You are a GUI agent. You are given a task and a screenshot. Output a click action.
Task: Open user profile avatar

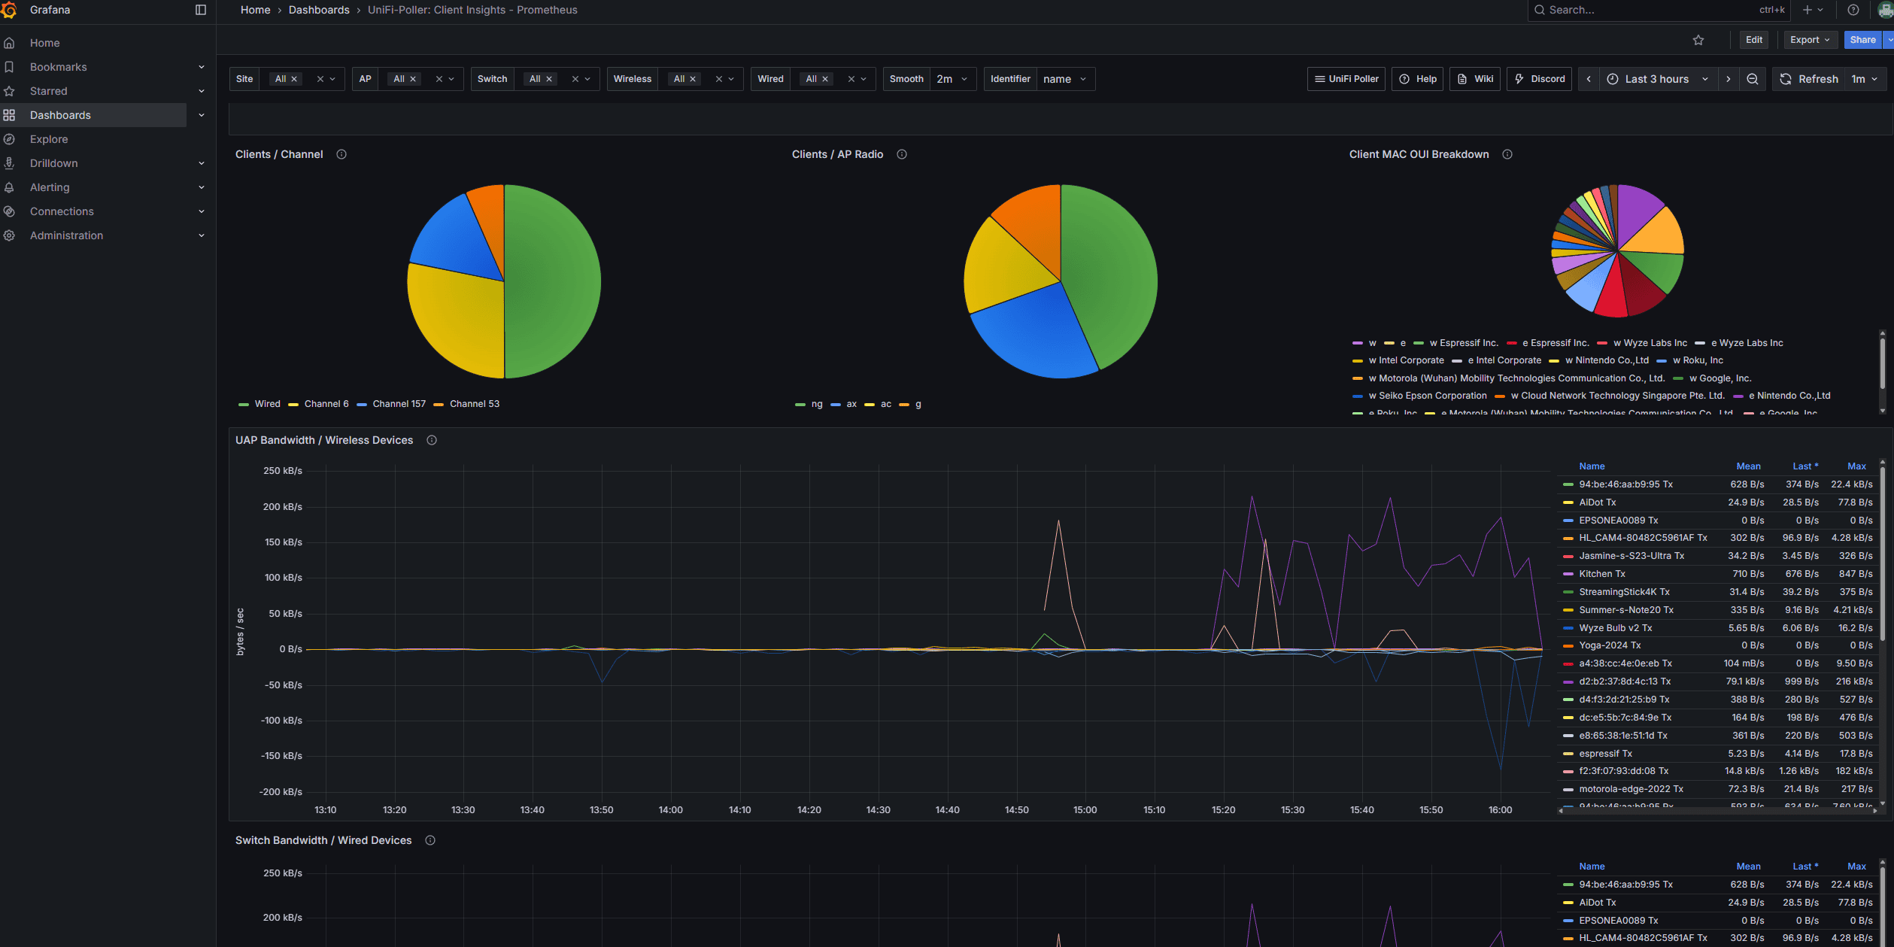(1885, 10)
